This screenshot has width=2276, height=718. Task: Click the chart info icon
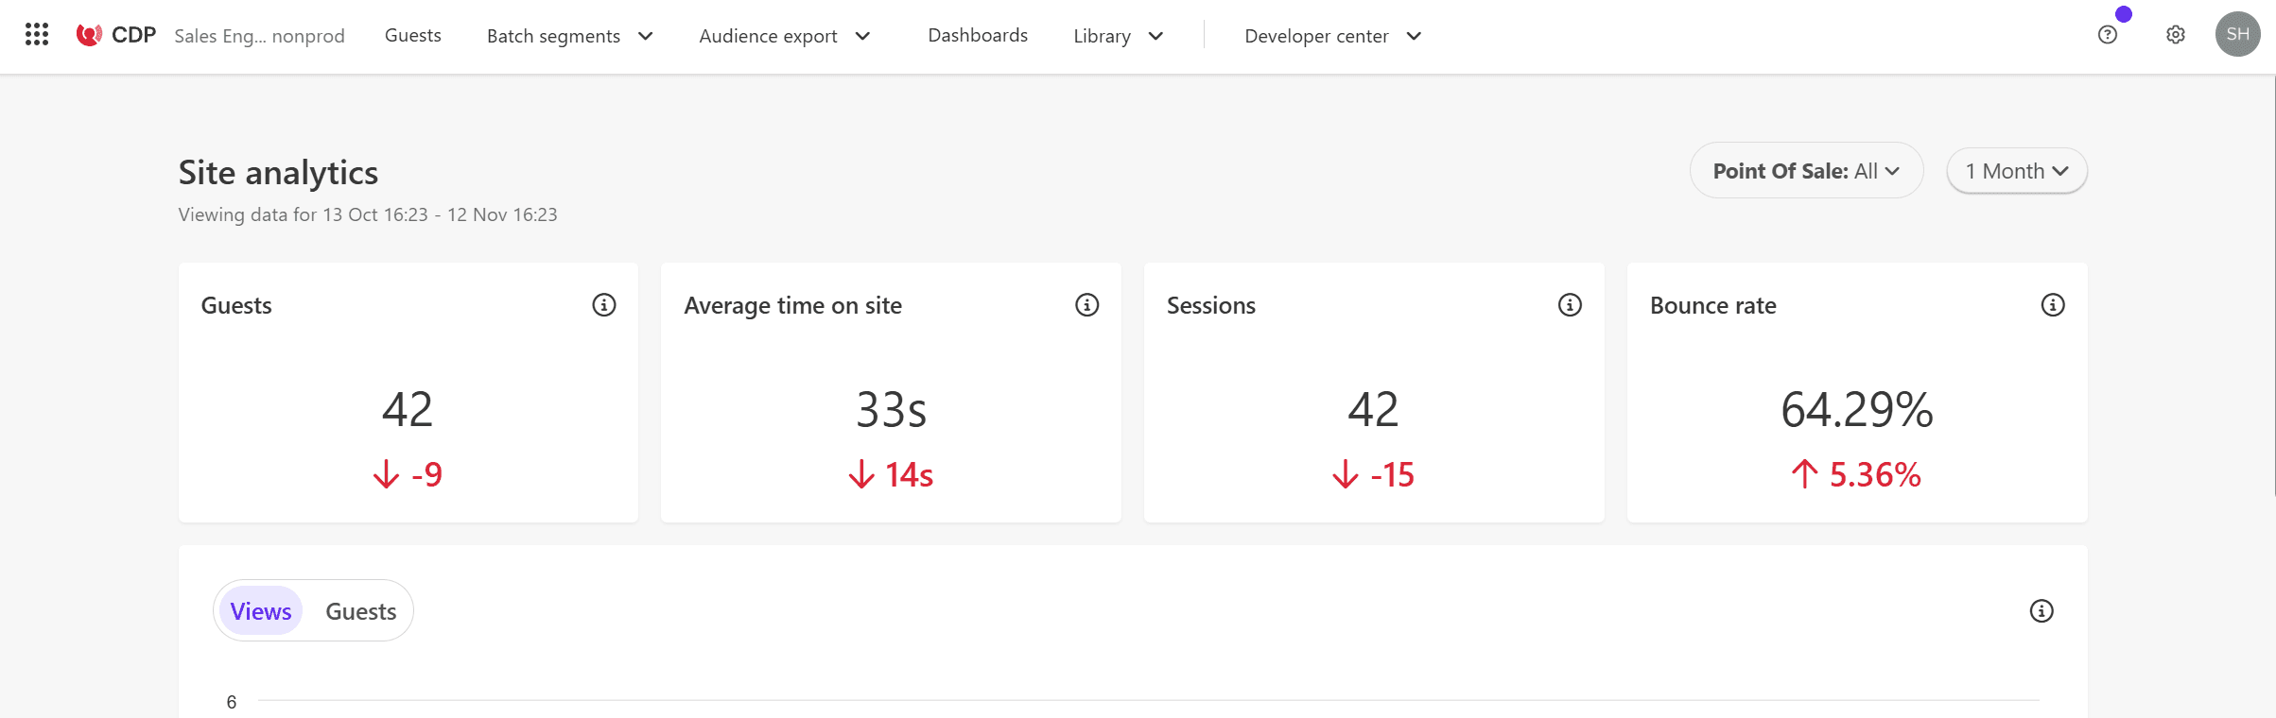(2041, 611)
